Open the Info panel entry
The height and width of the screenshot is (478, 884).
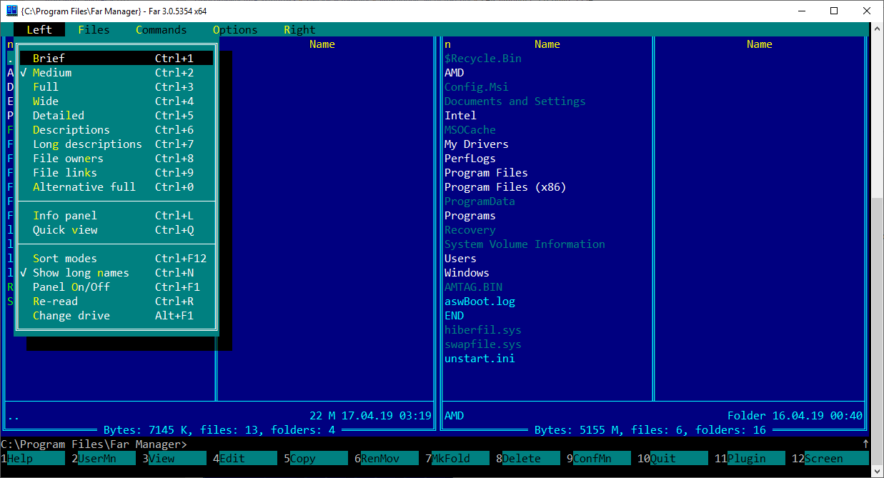116,216
